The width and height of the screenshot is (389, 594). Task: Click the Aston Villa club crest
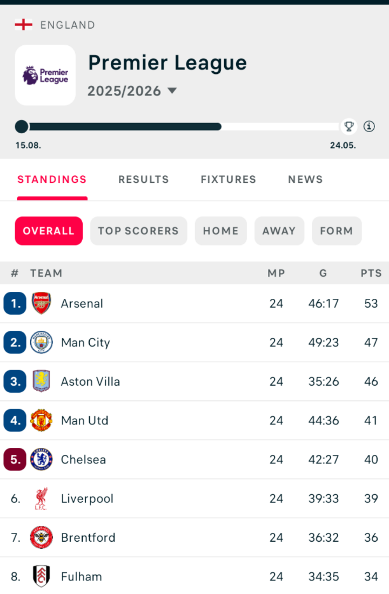[42, 381]
